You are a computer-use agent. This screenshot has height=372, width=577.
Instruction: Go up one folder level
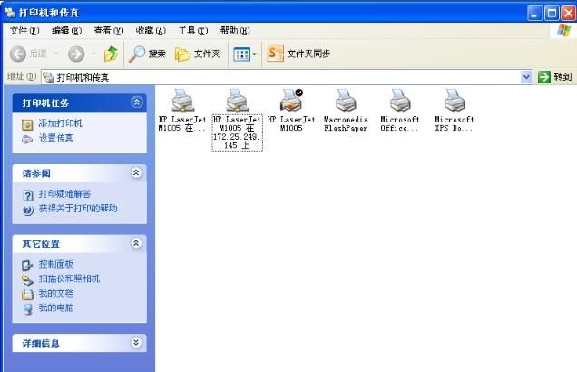click(111, 54)
